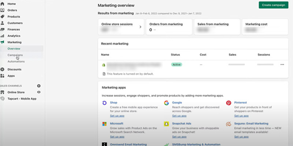The height and width of the screenshot is (146, 293).
Task: Select the Products tag icon
Action: 3,16
